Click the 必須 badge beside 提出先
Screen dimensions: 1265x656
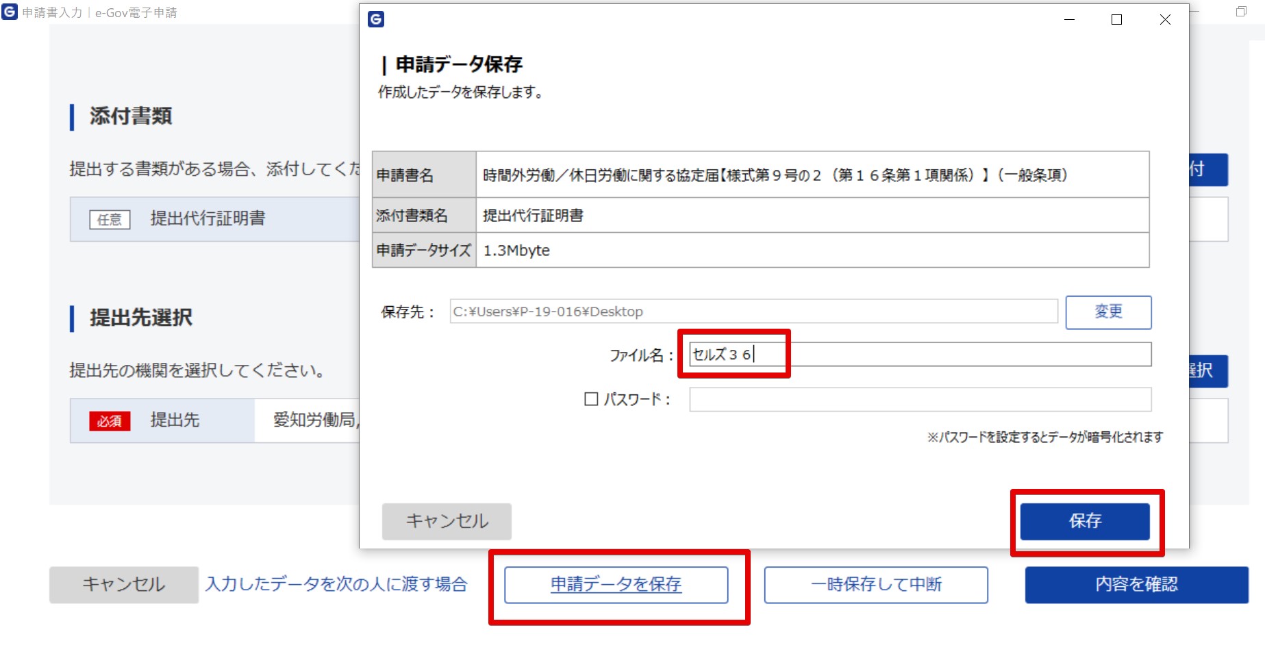[x=110, y=421]
